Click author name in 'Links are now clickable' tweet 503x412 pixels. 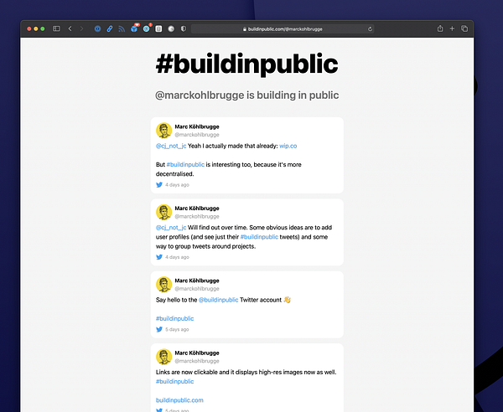tap(197, 353)
